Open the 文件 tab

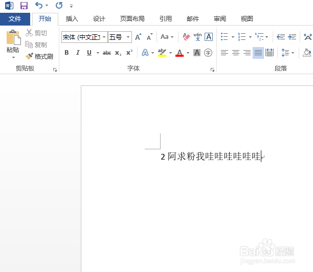pyautogui.click(x=15, y=19)
